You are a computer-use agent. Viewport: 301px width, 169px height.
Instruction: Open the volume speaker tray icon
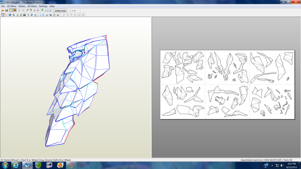282,165
